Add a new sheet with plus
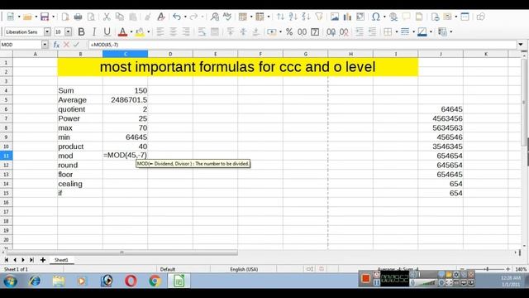Viewport: 529px width, 298px height. pos(42,260)
